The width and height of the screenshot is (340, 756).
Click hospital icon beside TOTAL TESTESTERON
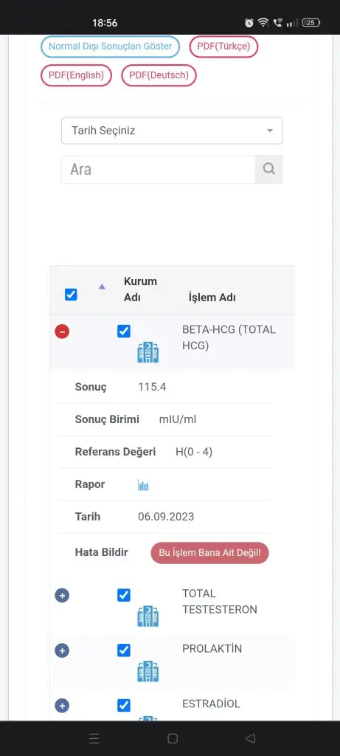[148, 616]
